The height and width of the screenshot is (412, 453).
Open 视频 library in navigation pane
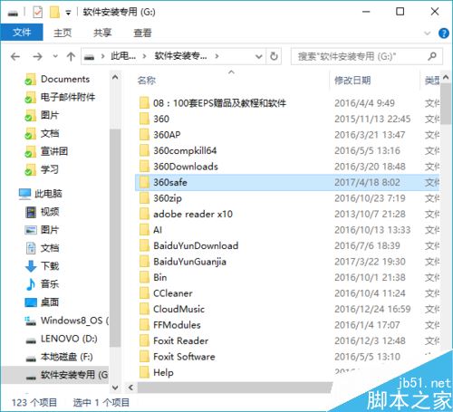coord(49,212)
